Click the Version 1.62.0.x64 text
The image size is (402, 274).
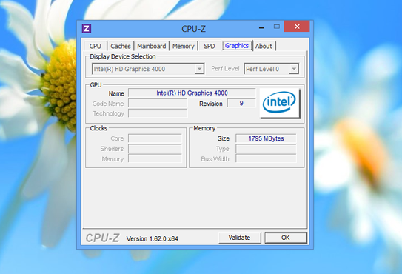[x=153, y=238]
